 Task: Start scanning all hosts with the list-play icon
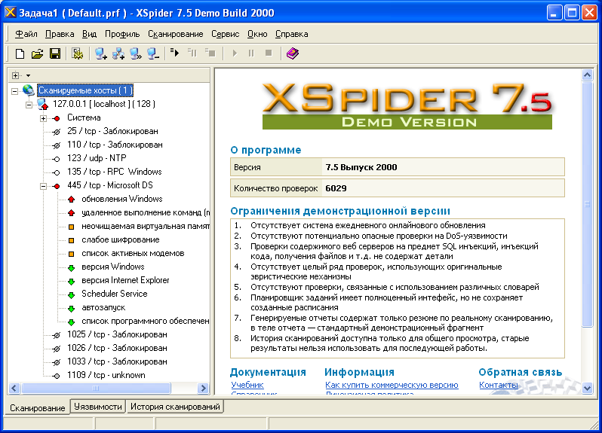(x=175, y=53)
